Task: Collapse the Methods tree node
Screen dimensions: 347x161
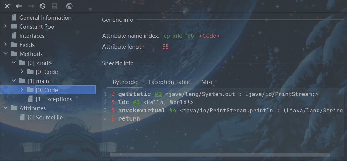Action: tap(5, 54)
